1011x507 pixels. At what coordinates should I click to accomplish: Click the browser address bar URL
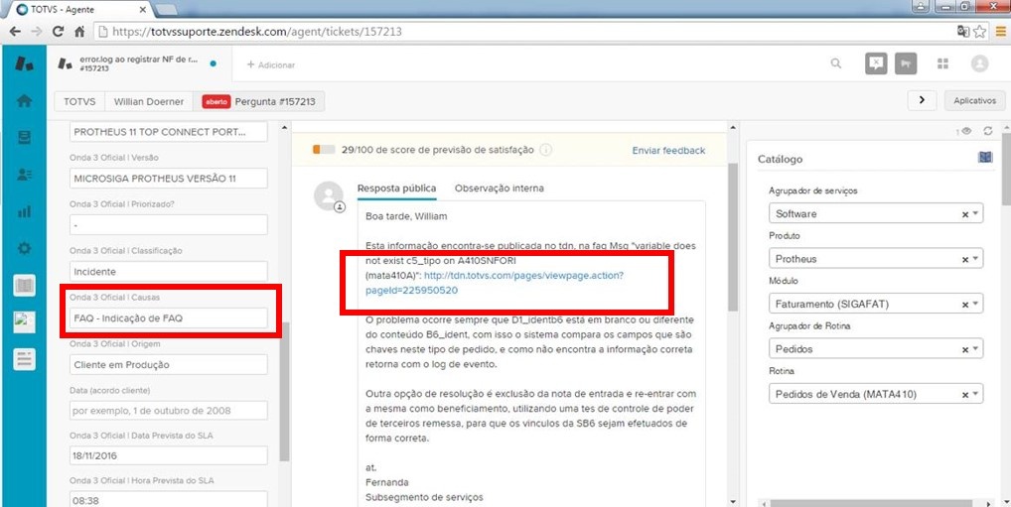[x=258, y=31]
